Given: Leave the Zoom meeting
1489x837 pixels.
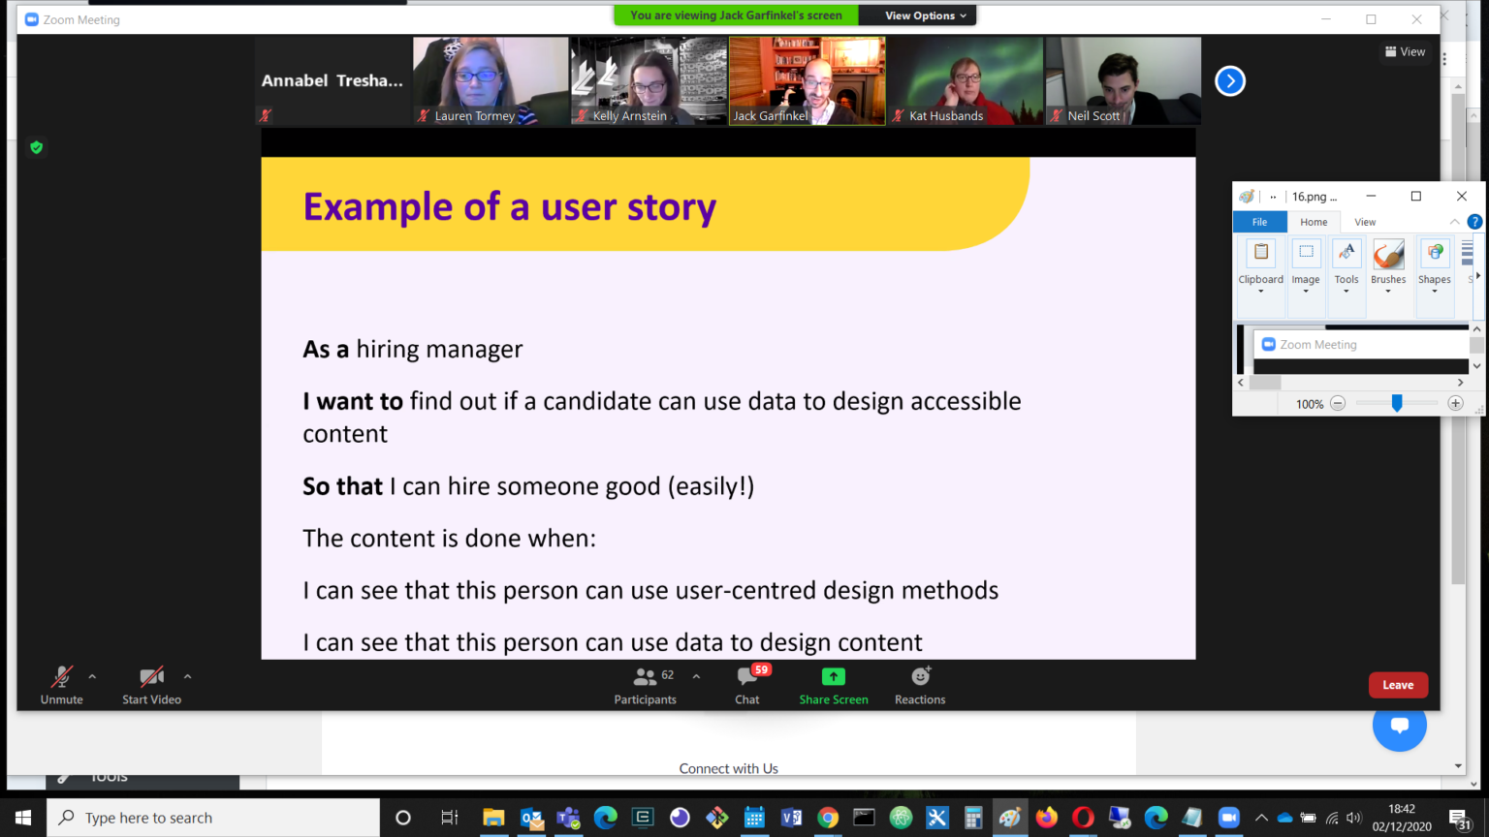Looking at the screenshot, I should click(1398, 685).
